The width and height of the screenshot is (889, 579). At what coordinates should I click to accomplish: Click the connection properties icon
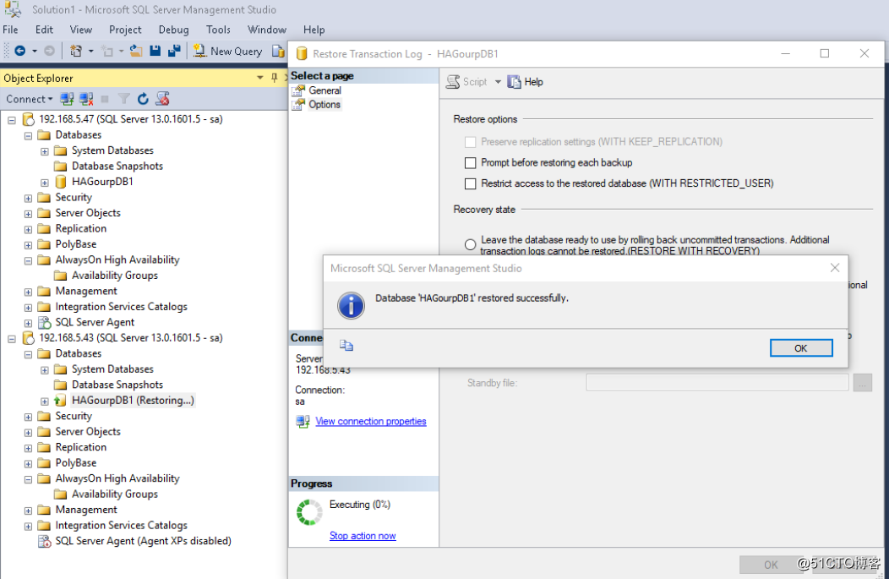coord(303,421)
